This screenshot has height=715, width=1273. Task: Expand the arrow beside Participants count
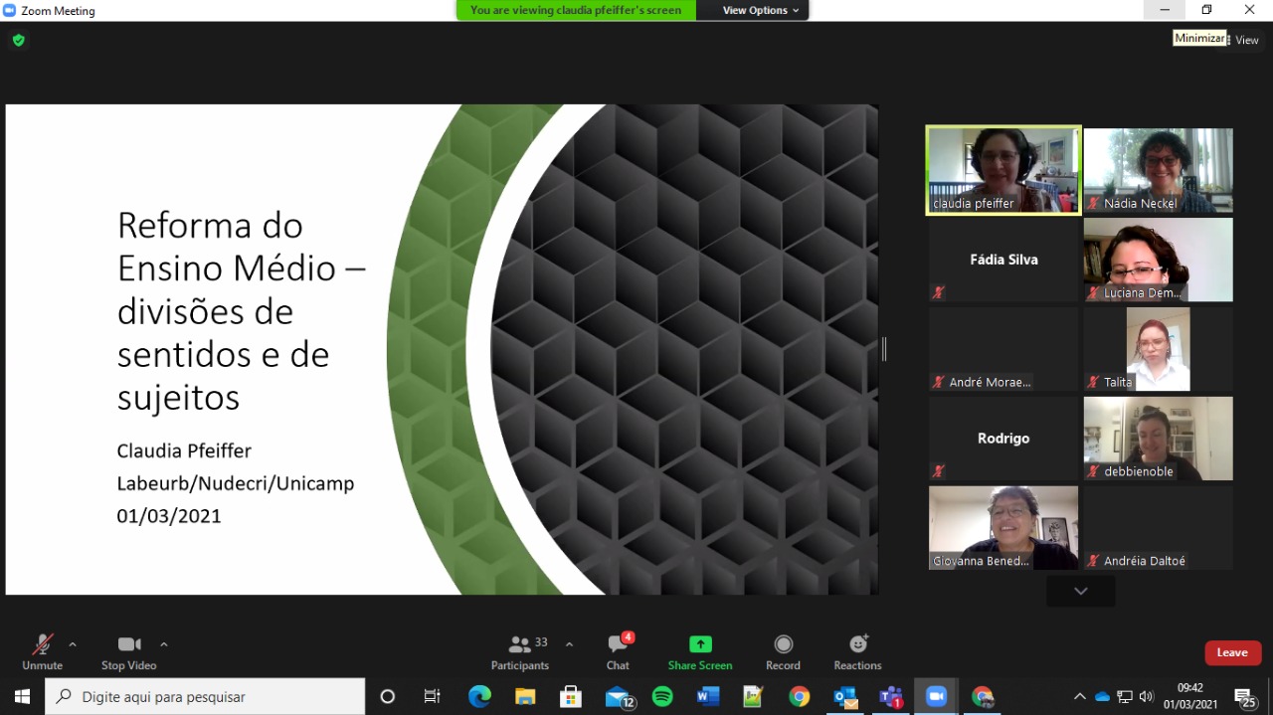(569, 644)
